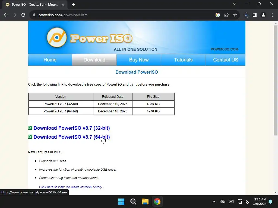
Task: Open the notifications bell icon
Action: [x=271, y=201]
